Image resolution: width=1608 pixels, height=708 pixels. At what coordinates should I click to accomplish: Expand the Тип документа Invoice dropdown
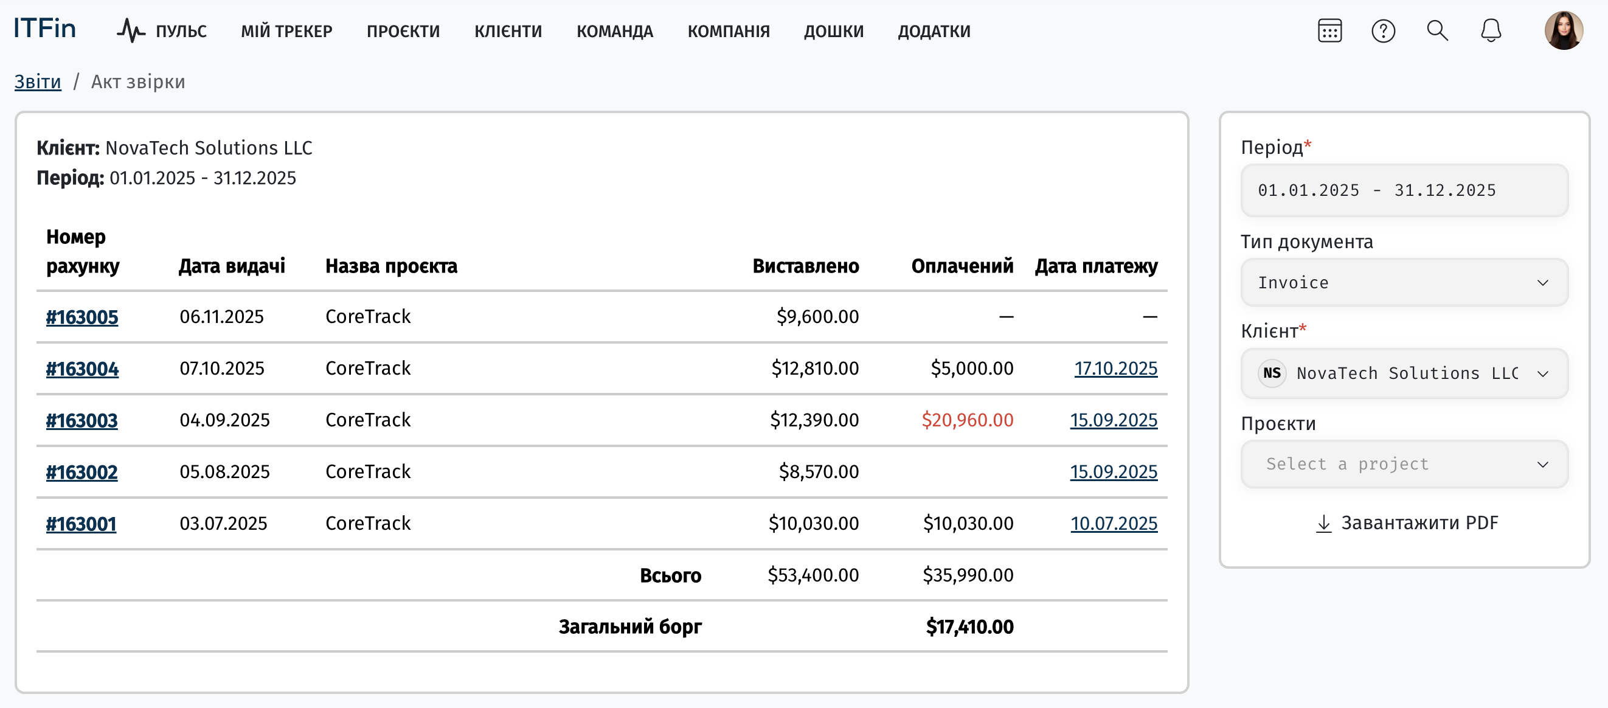(1404, 283)
